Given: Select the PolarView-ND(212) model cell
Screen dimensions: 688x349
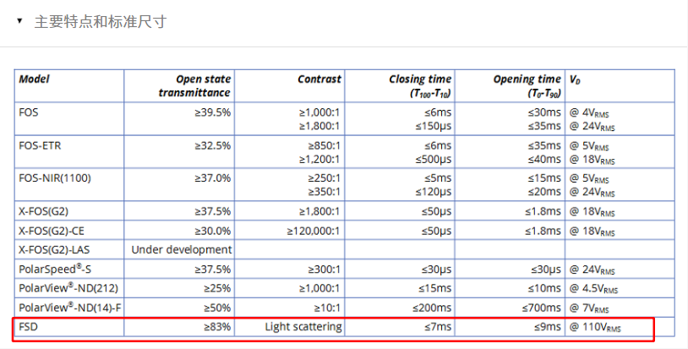Looking at the screenshot, I should click(68, 288).
